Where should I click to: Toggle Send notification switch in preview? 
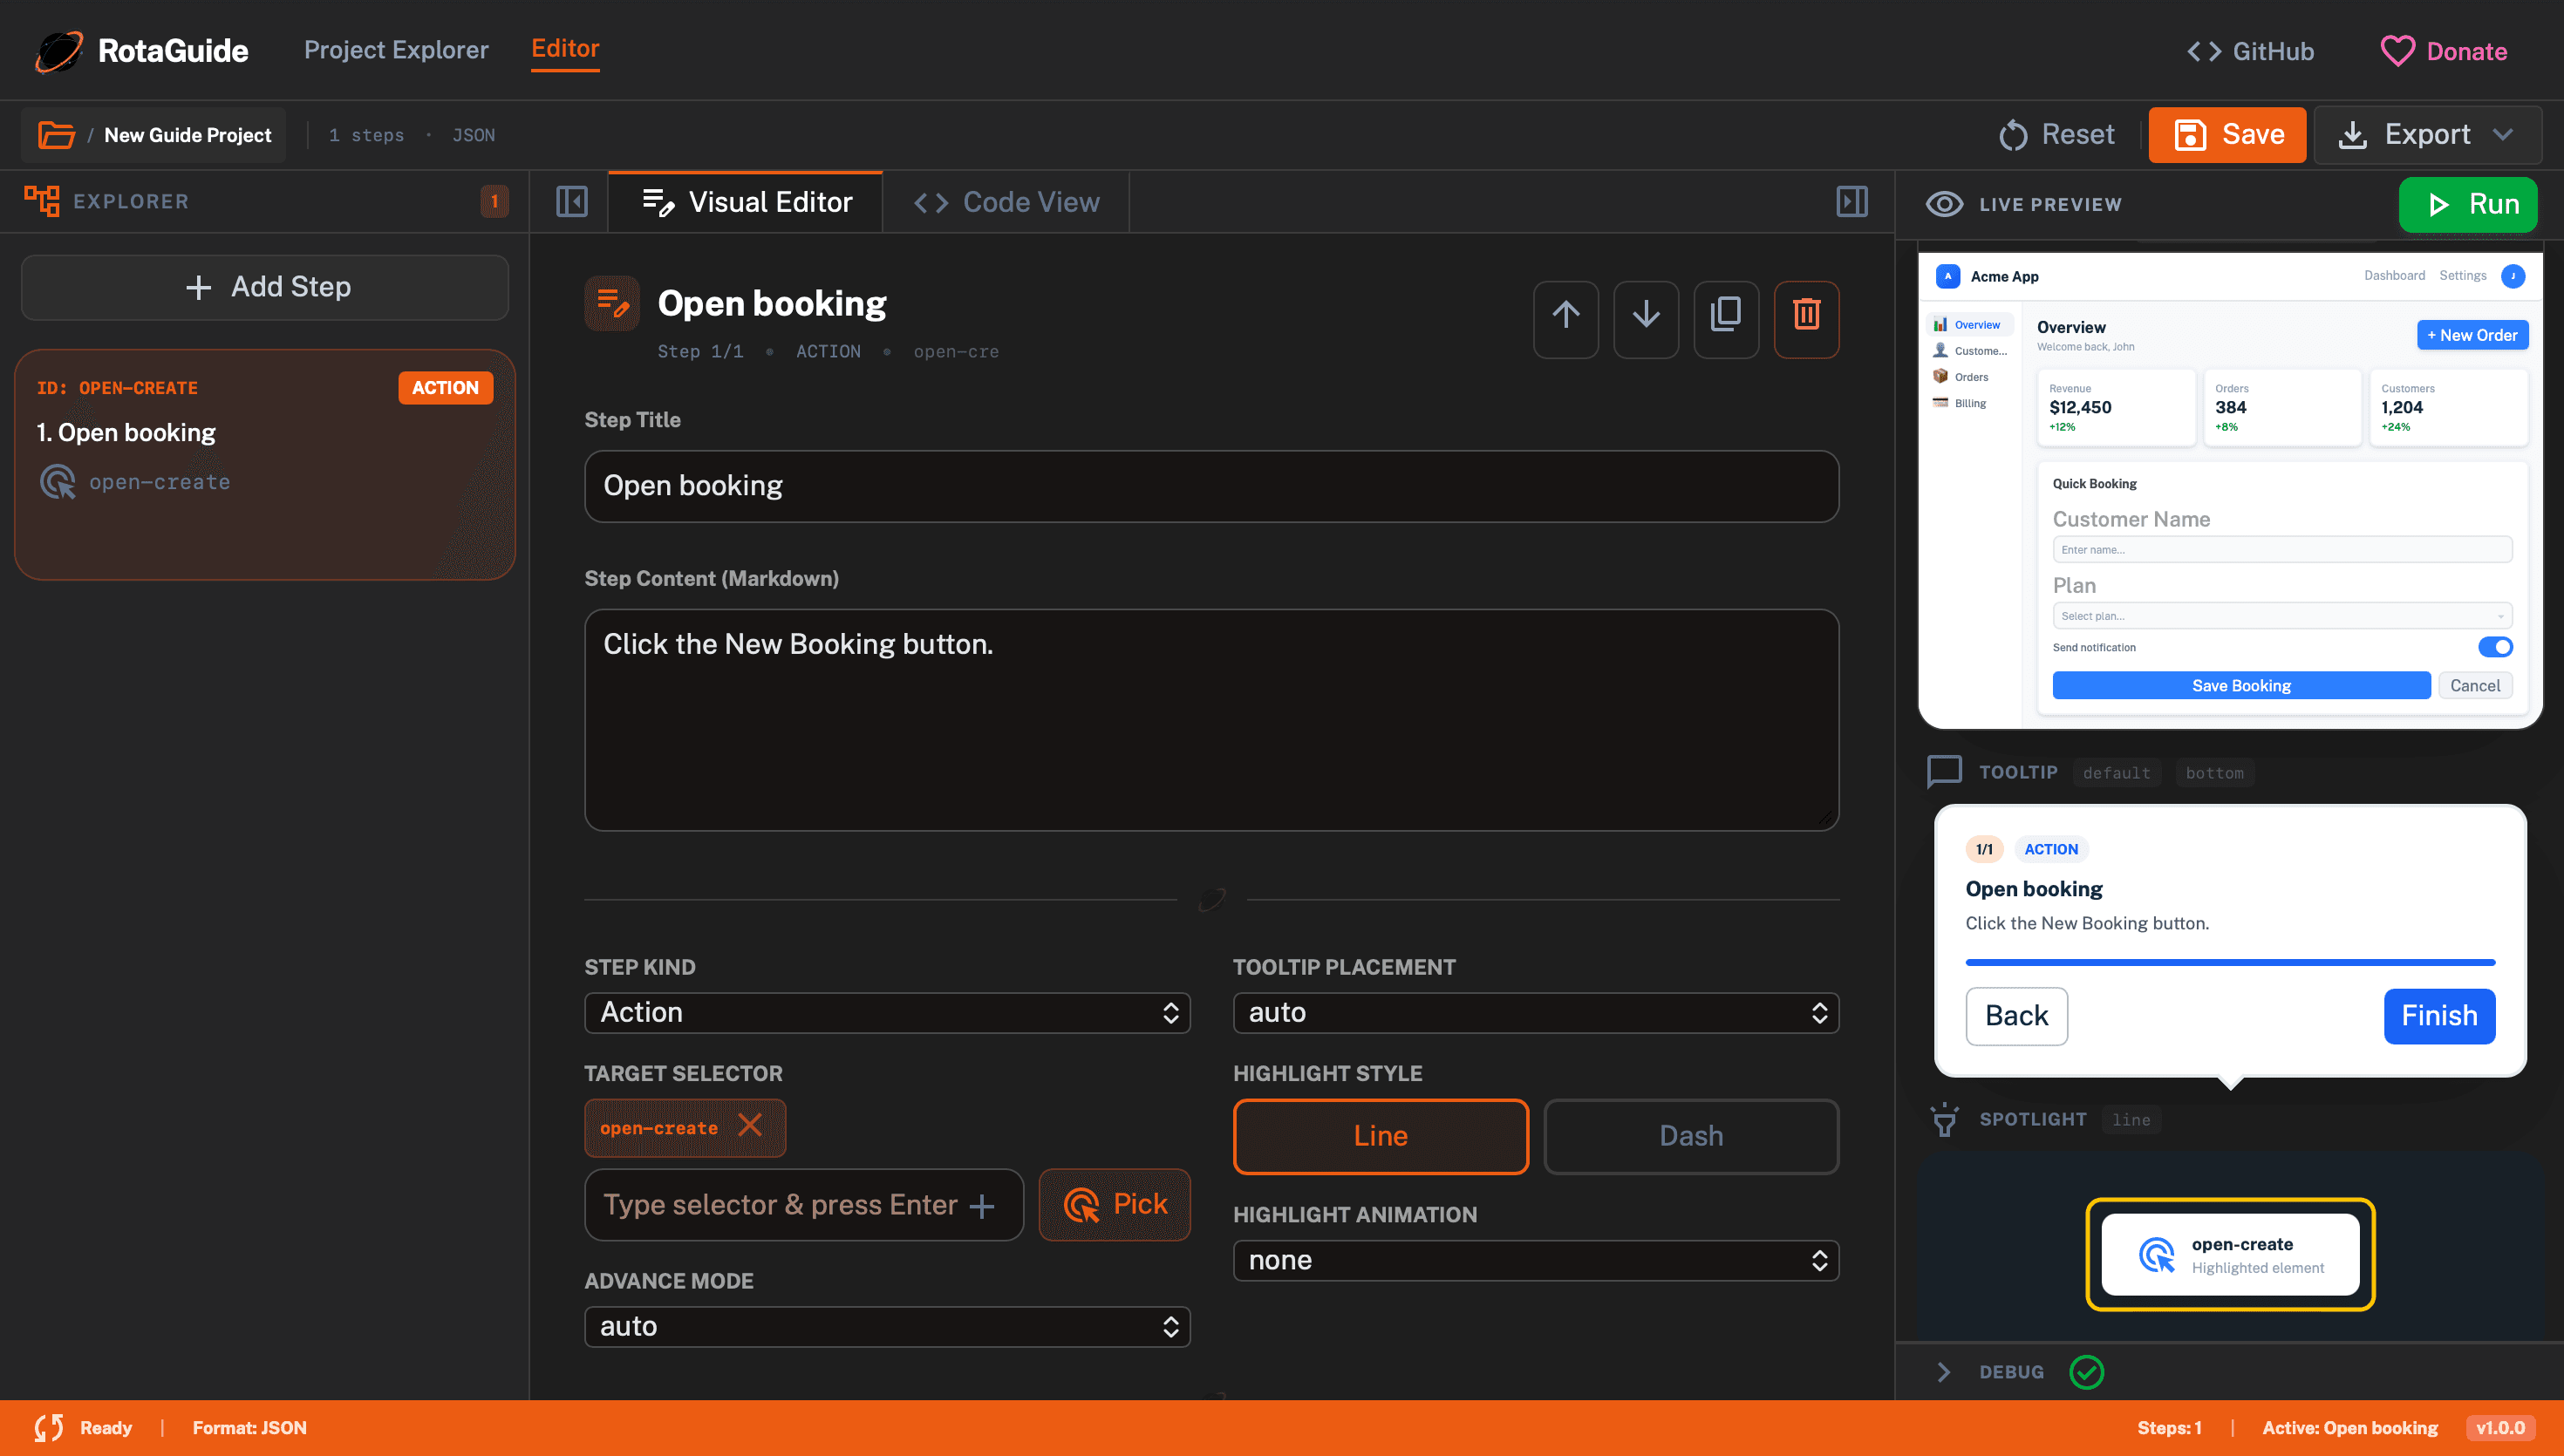tap(2494, 647)
